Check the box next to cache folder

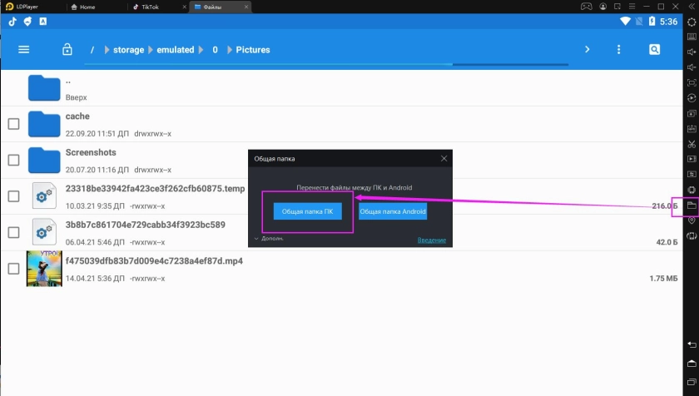(13, 124)
